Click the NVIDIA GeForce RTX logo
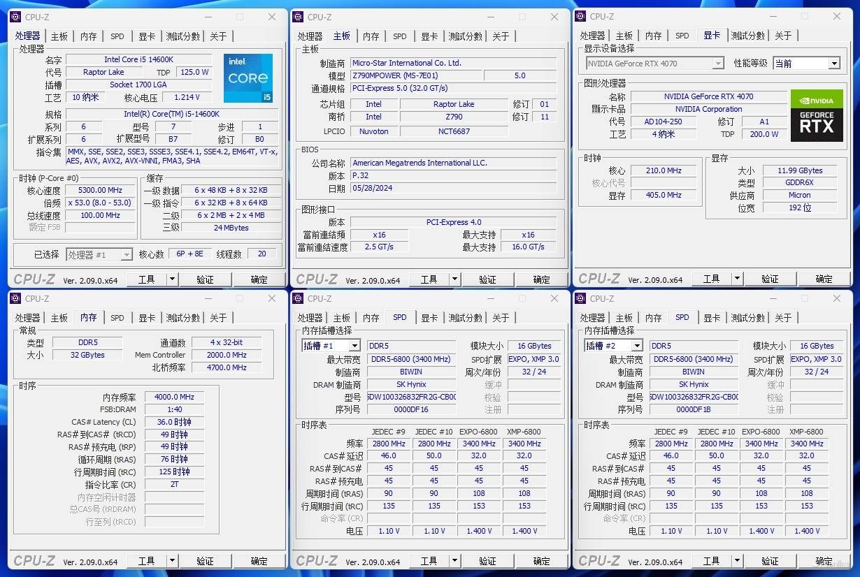Viewport: 860px width, 577px height. pyautogui.click(x=816, y=115)
